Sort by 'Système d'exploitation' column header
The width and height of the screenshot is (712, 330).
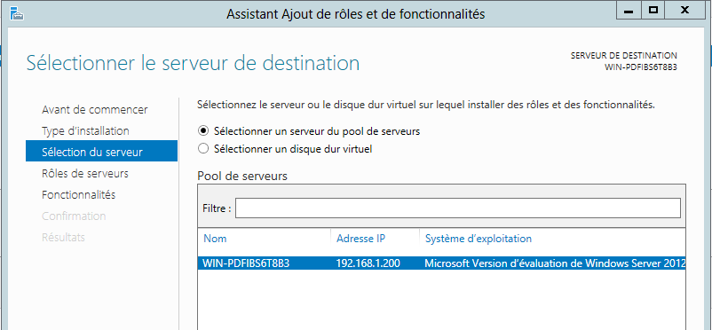coord(479,239)
